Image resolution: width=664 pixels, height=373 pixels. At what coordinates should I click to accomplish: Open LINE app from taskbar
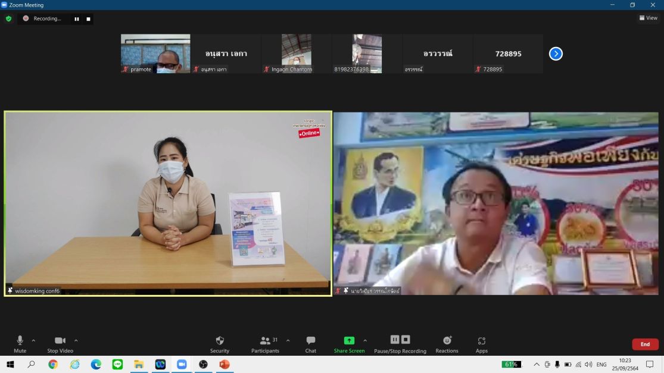point(117,364)
